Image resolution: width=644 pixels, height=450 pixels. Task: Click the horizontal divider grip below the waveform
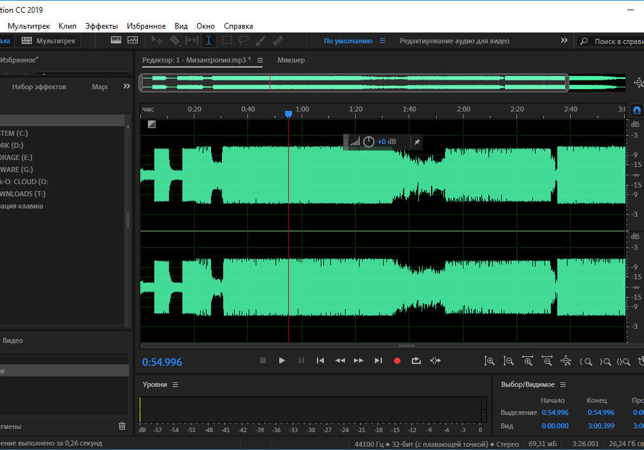point(406,345)
